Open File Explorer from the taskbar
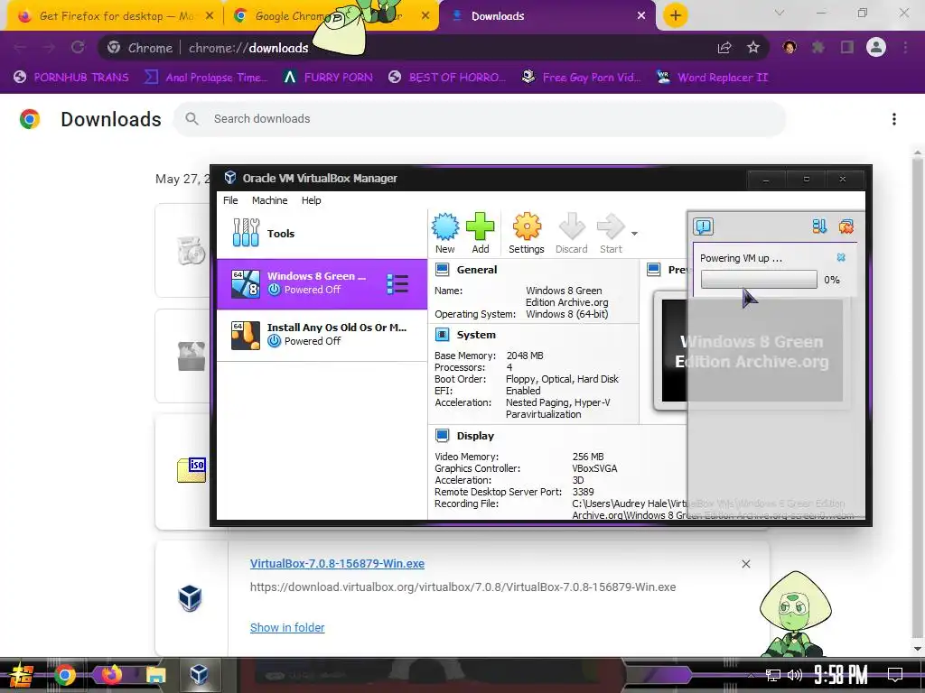Image resolution: width=925 pixels, height=693 pixels. (156, 675)
